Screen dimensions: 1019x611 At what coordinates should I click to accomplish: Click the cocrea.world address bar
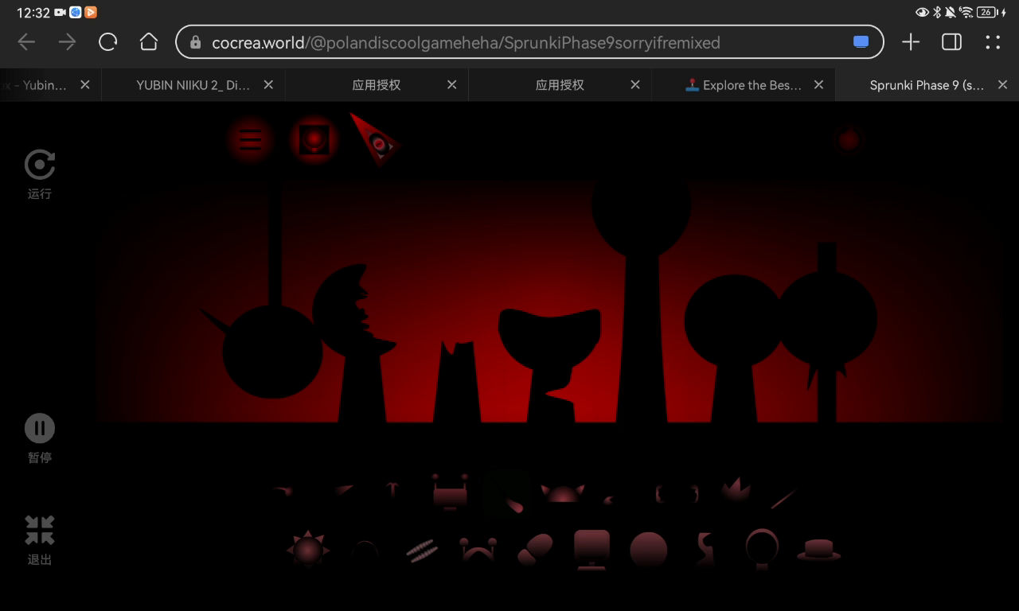(529, 42)
